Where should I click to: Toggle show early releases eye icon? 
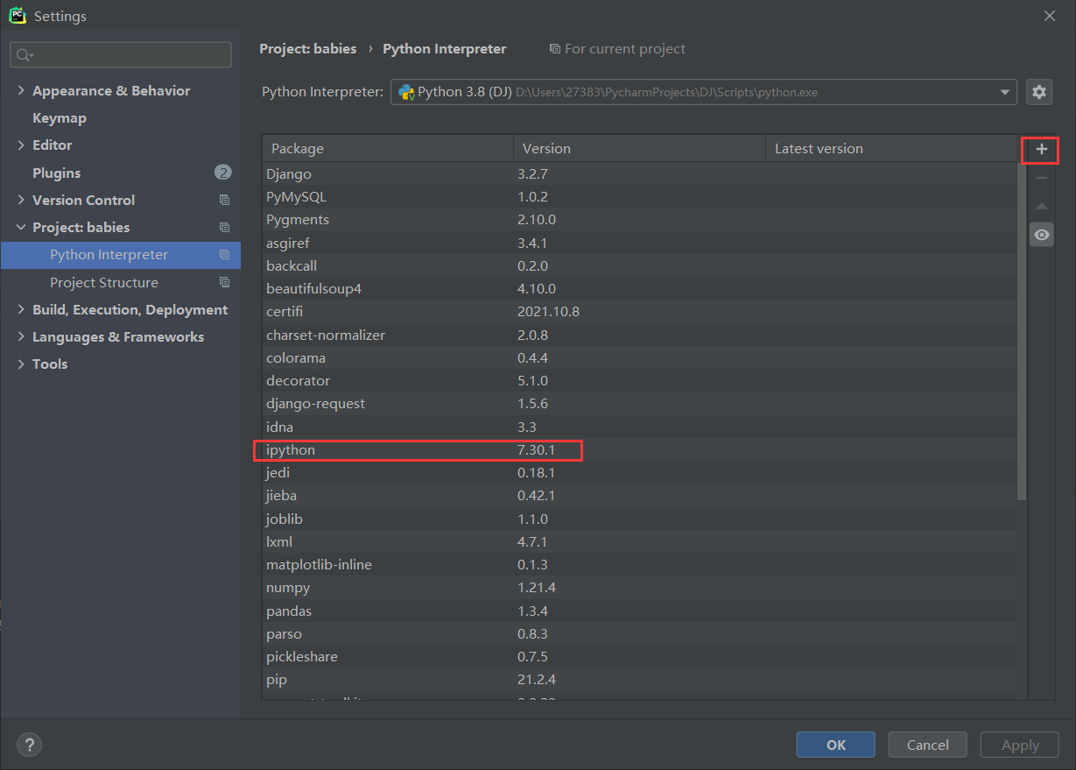point(1041,235)
